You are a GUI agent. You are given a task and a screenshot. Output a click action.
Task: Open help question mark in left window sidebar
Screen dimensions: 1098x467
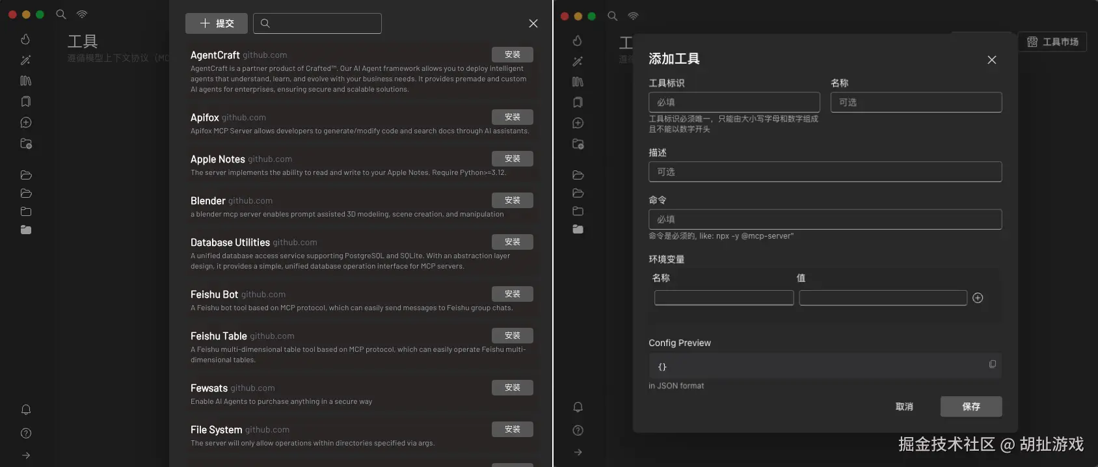coord(26,433)
